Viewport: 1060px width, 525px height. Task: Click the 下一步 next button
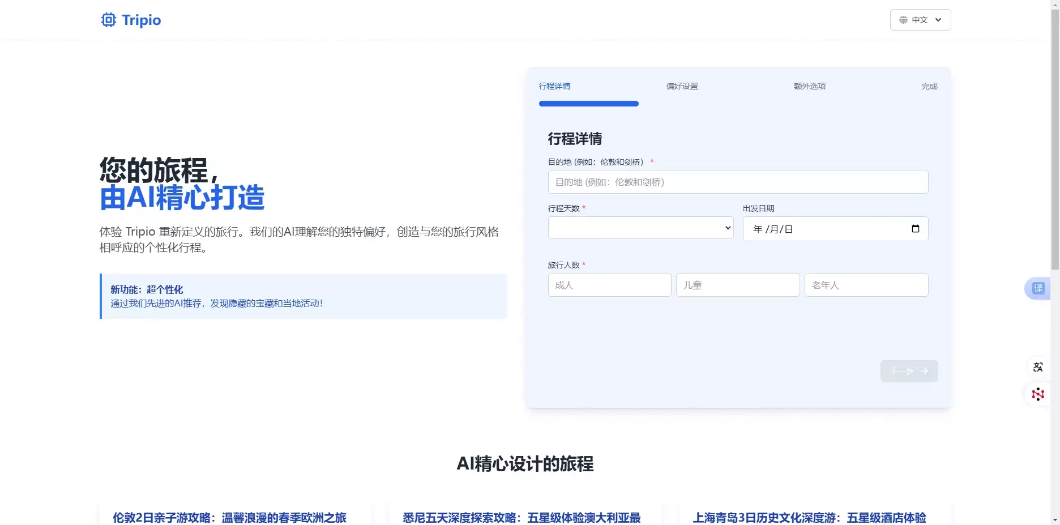tap(909, 371)
